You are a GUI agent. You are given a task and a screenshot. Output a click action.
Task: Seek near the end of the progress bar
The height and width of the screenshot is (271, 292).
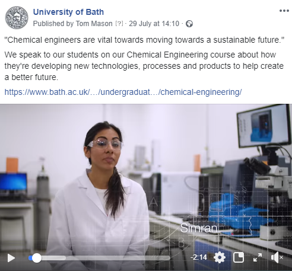point(166,258)
